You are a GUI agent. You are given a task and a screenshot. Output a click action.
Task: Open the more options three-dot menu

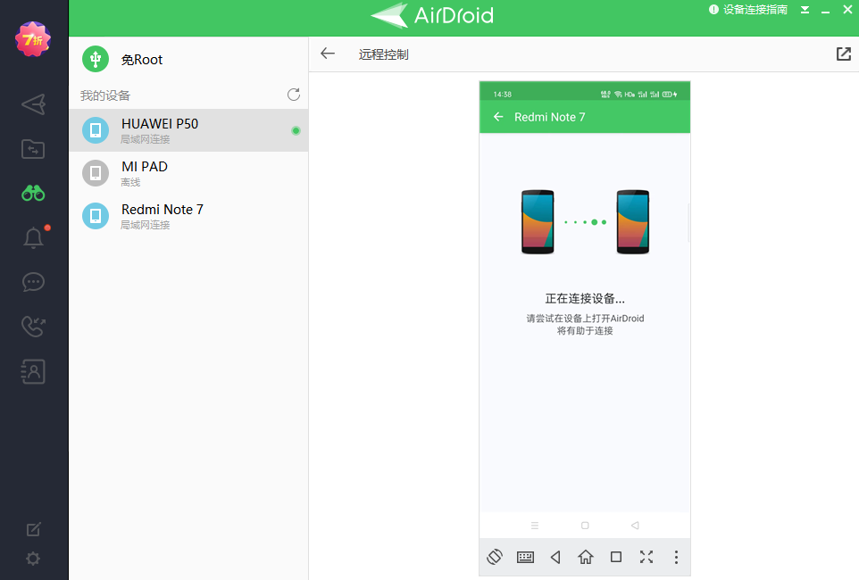pyautogui.click(x=676, y=557)
